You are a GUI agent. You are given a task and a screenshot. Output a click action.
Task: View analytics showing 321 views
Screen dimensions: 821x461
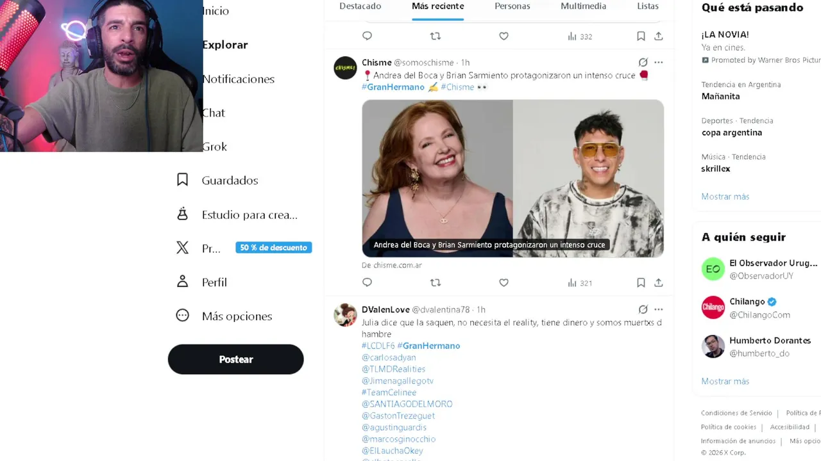coord(580,282)
